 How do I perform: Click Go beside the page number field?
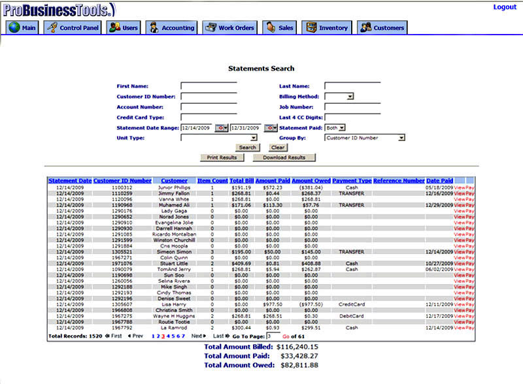[286, 336]
